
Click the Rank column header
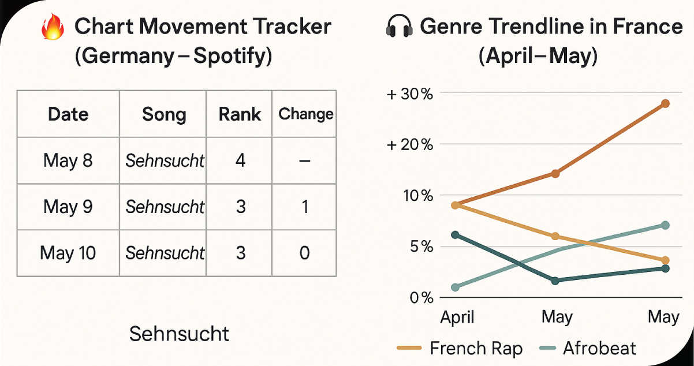click(240, 114)
